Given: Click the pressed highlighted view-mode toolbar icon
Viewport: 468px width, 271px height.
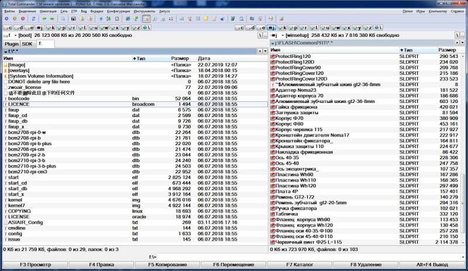Looking at the screenshot, I should 146,19.
